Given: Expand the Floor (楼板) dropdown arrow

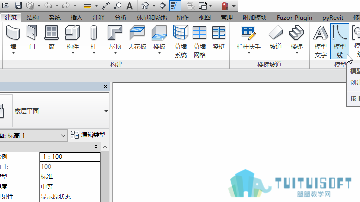Looking at the screenshot, I should coord(159,53).
